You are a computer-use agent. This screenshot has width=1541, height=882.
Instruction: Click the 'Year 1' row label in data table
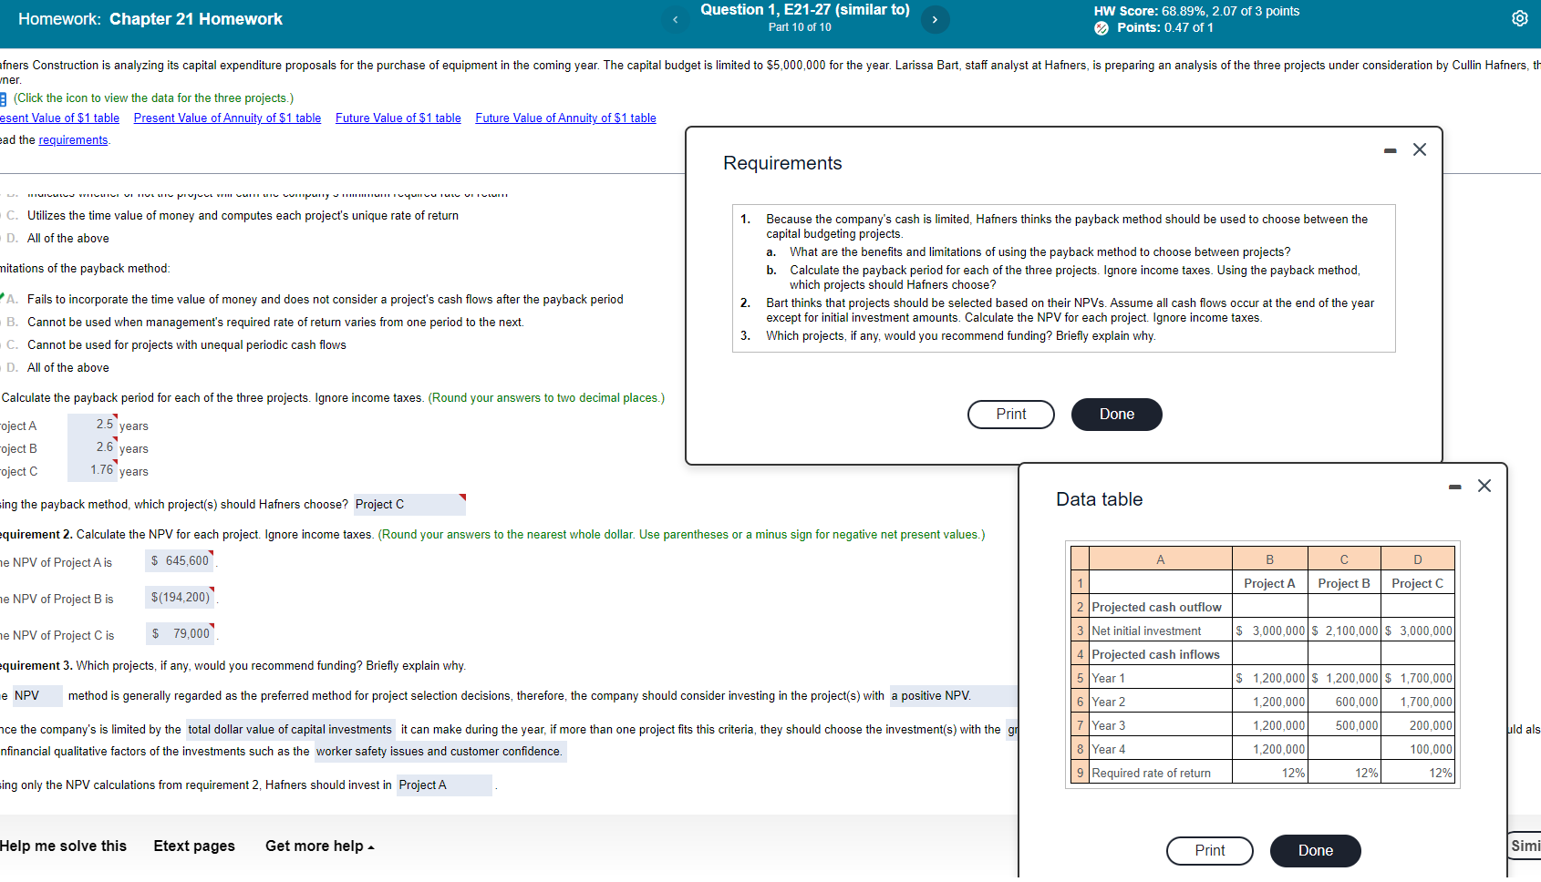click(1108, 679)
